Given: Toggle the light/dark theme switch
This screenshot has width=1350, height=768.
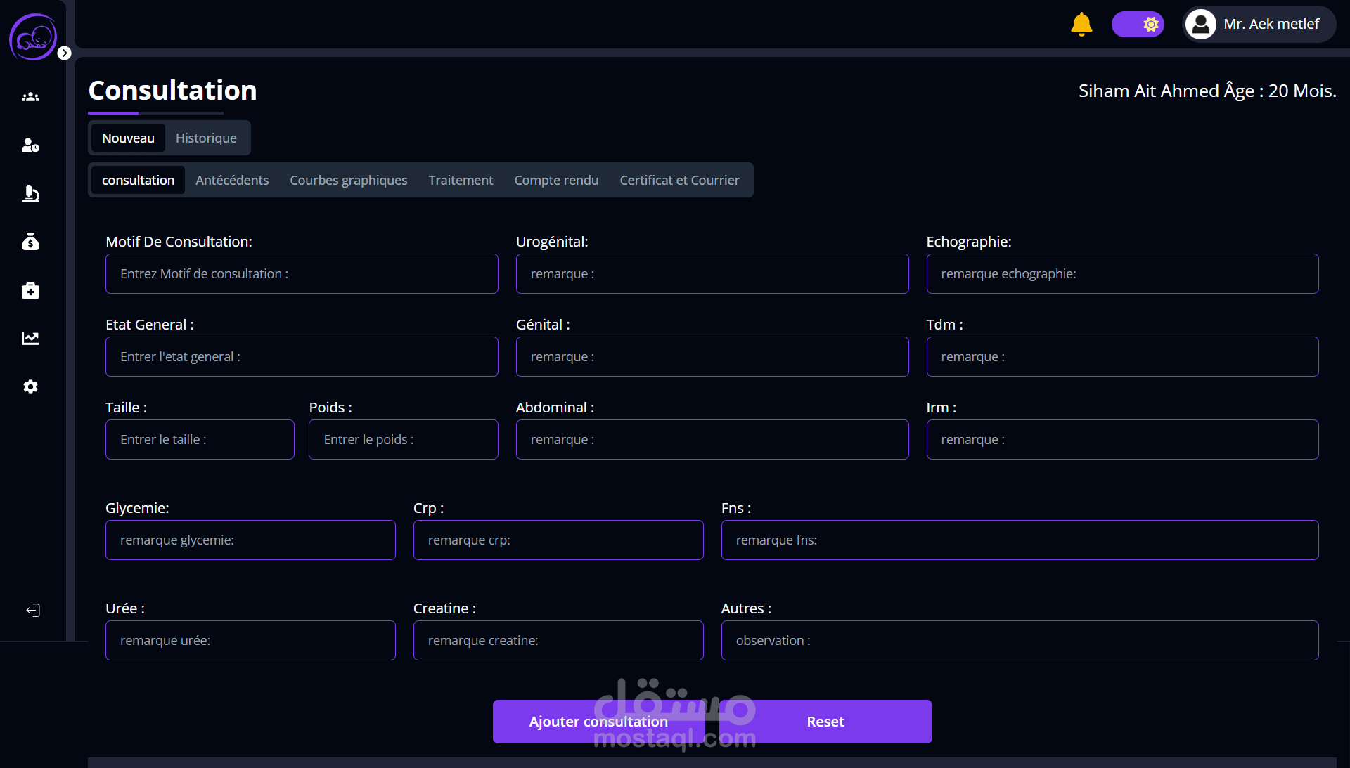Looking at the screenshot, I should click(x=1137, y=24).
